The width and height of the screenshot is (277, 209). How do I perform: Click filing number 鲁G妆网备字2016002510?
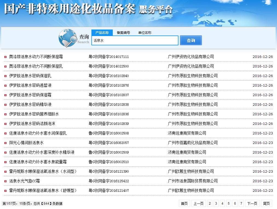[x=109, y=162]
